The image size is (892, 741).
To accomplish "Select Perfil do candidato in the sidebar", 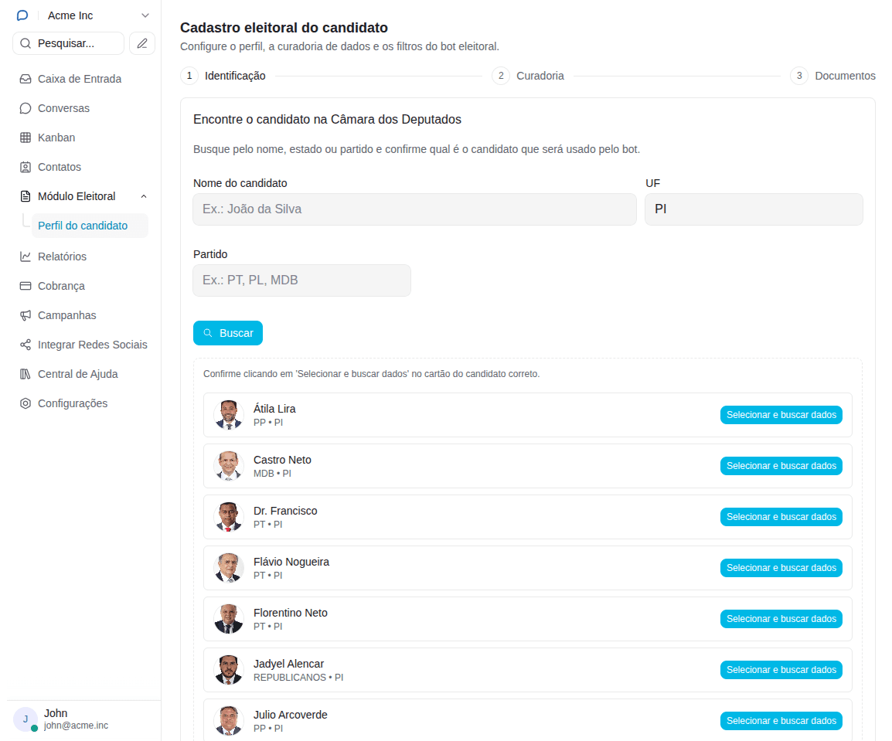I will click(x=82, y=226).
